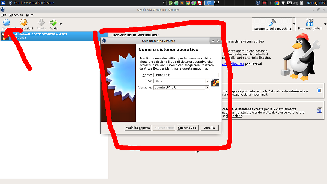Proceed with the Successivo button

[187, 128]
